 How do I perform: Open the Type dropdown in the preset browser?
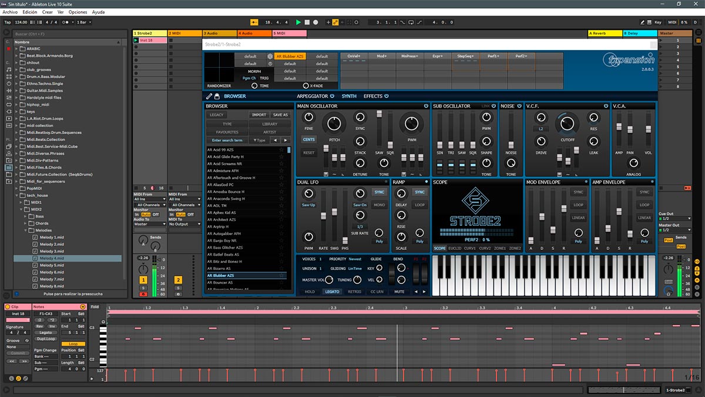tap(259, 141)
